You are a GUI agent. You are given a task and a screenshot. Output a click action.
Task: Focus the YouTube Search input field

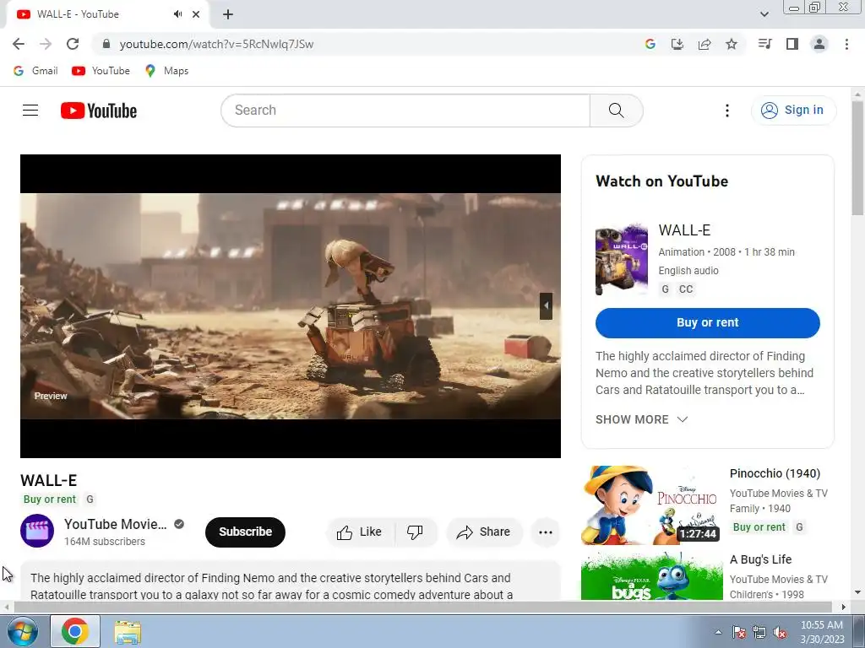[x=405, y=111]
